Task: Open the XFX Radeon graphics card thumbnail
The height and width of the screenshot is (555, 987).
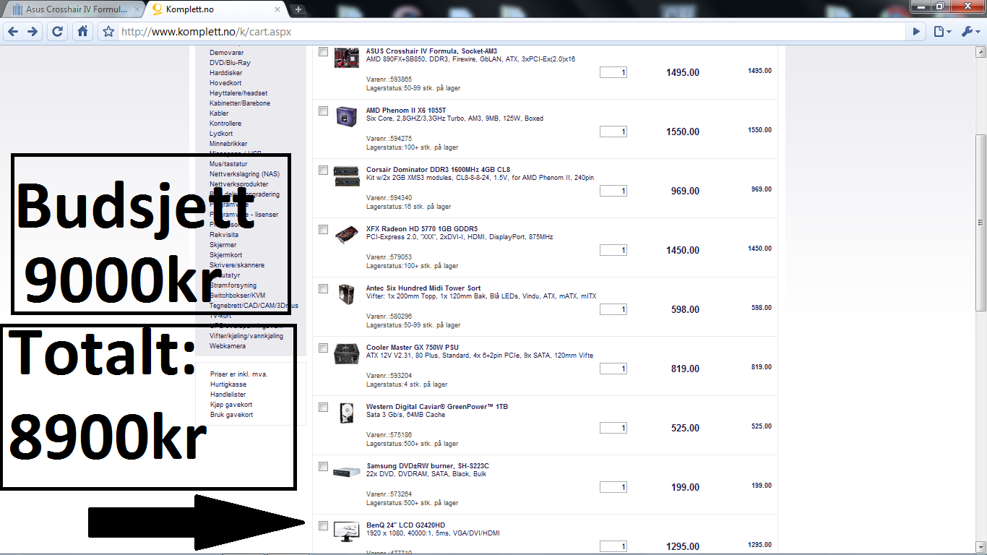Action: coord(347,236)
